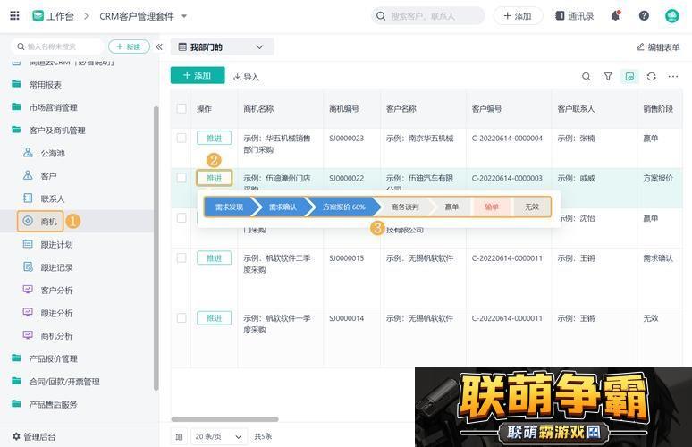The width and height of the screenshot is (692, 447).
Task: Click the green 添加 record button
Action: [198, 75]
